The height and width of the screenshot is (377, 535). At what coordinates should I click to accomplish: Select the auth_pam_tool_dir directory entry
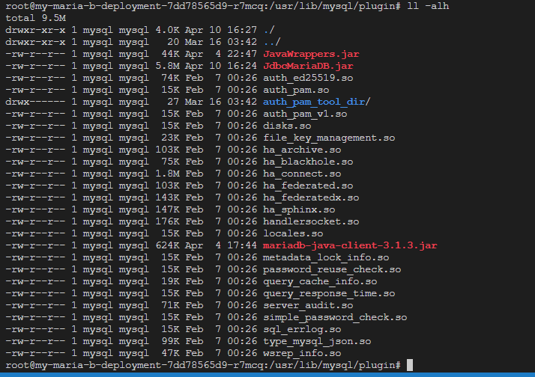(306, 102)
